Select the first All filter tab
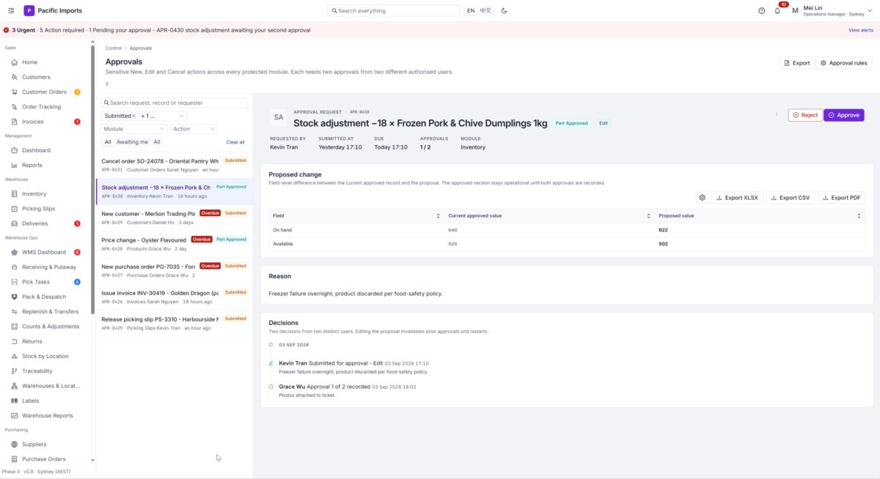Screen dimensions: 880x479 point(108,142)
